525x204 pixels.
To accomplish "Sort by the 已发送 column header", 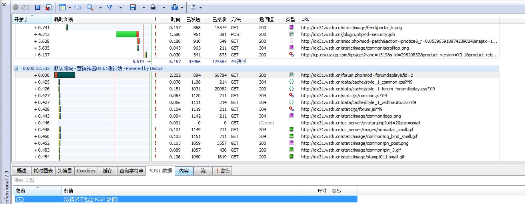I will pos(193,19).
